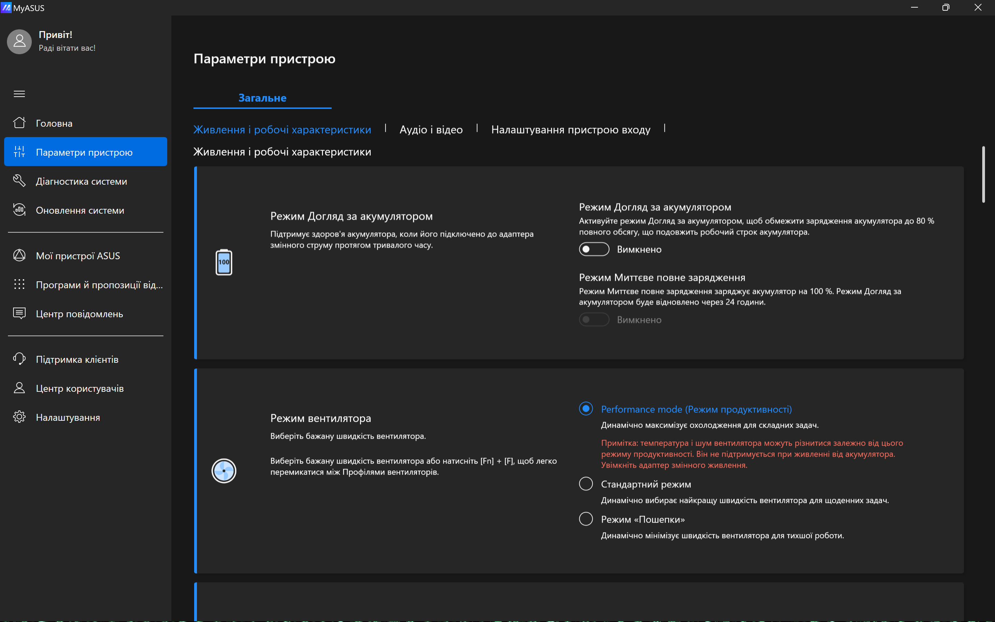Go to Налаштування пристрою входу section

click(570, 129)
